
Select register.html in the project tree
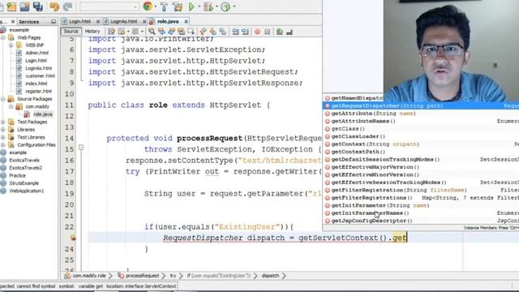point(38,91)
